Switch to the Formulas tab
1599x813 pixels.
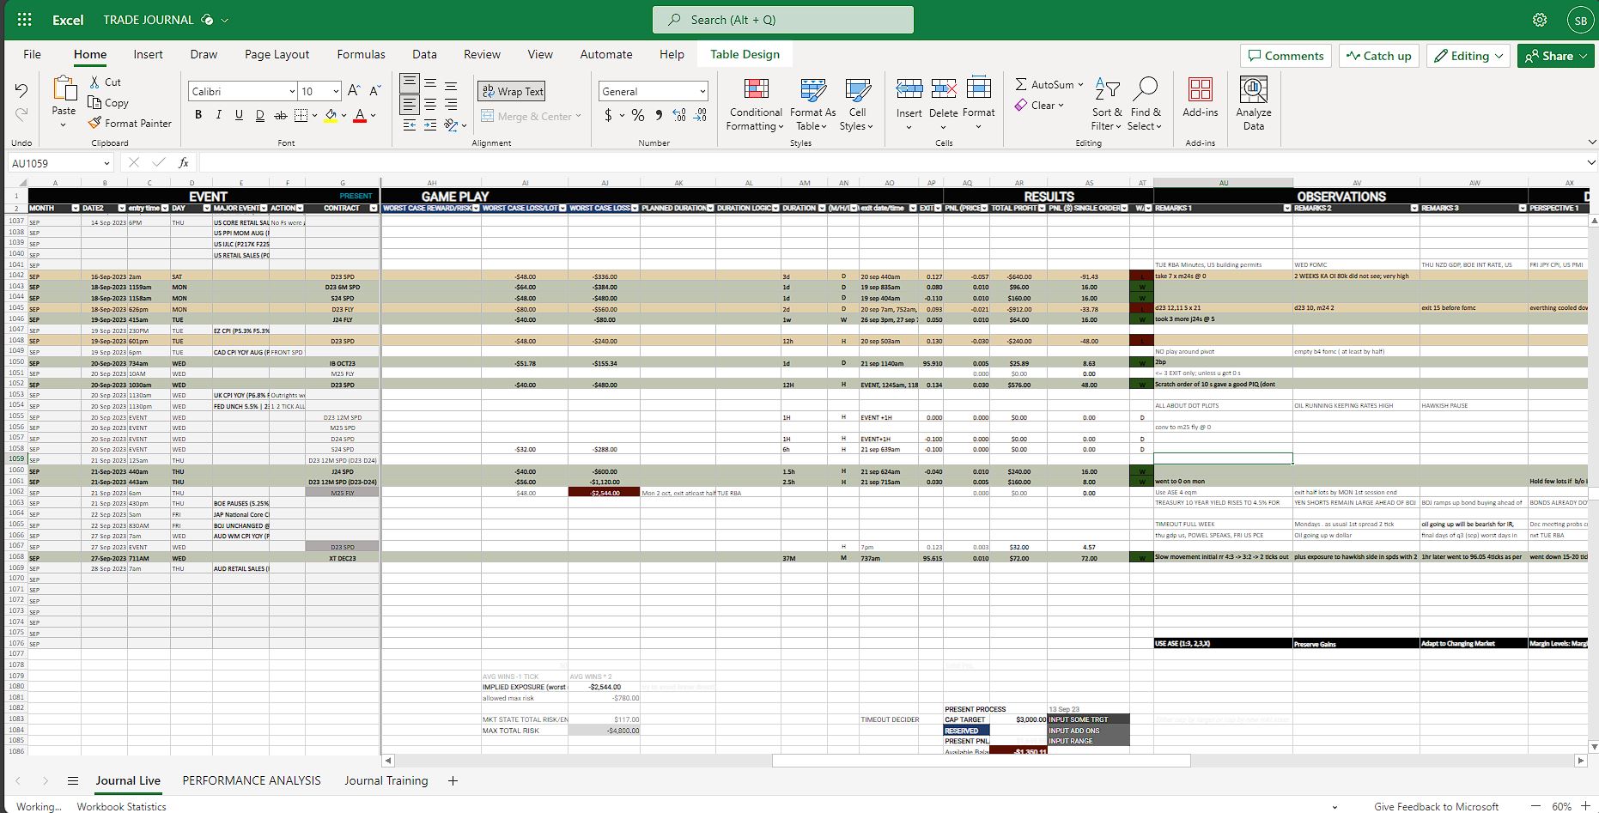[x=361, y=54]
